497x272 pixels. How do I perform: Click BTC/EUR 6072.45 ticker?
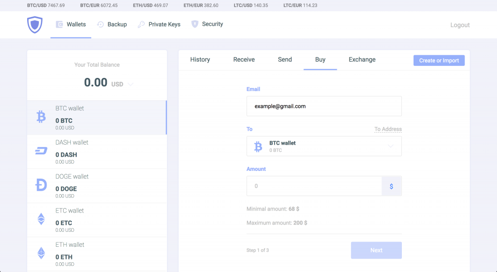coord(99,5)
